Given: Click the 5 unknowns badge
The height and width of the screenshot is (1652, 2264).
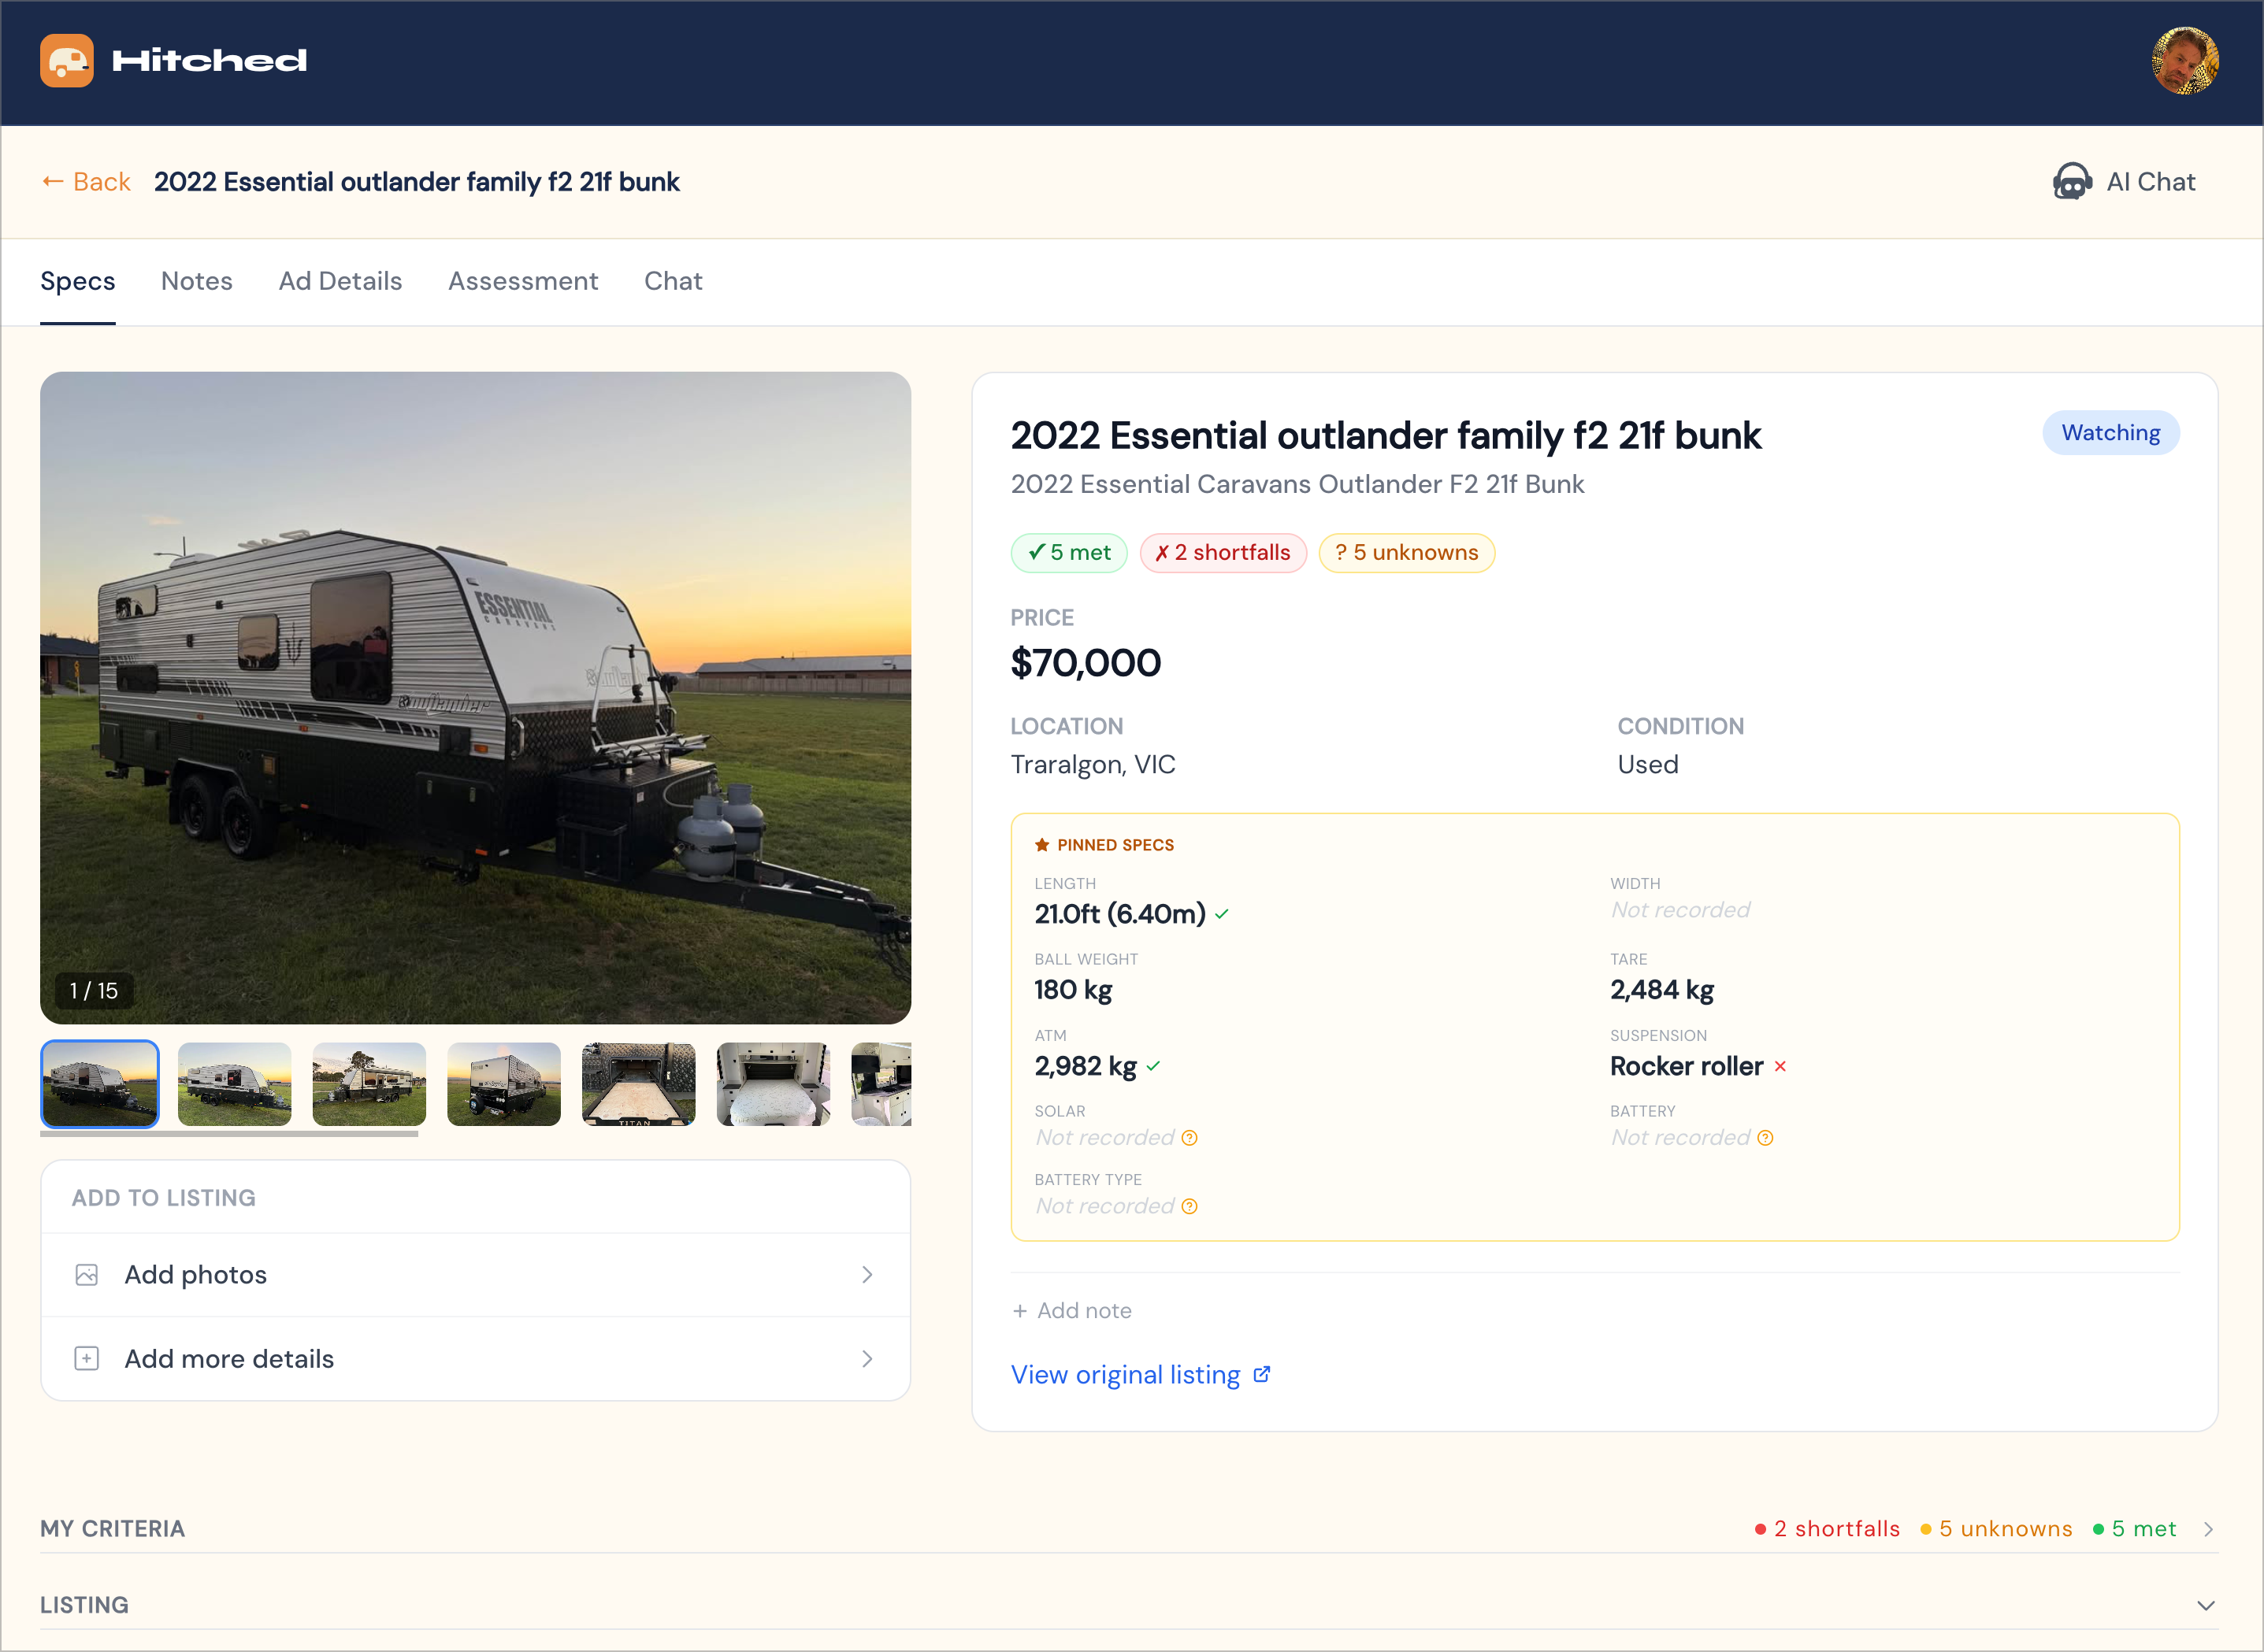Looking at the screenshot, I should [x=1408, y=553].
